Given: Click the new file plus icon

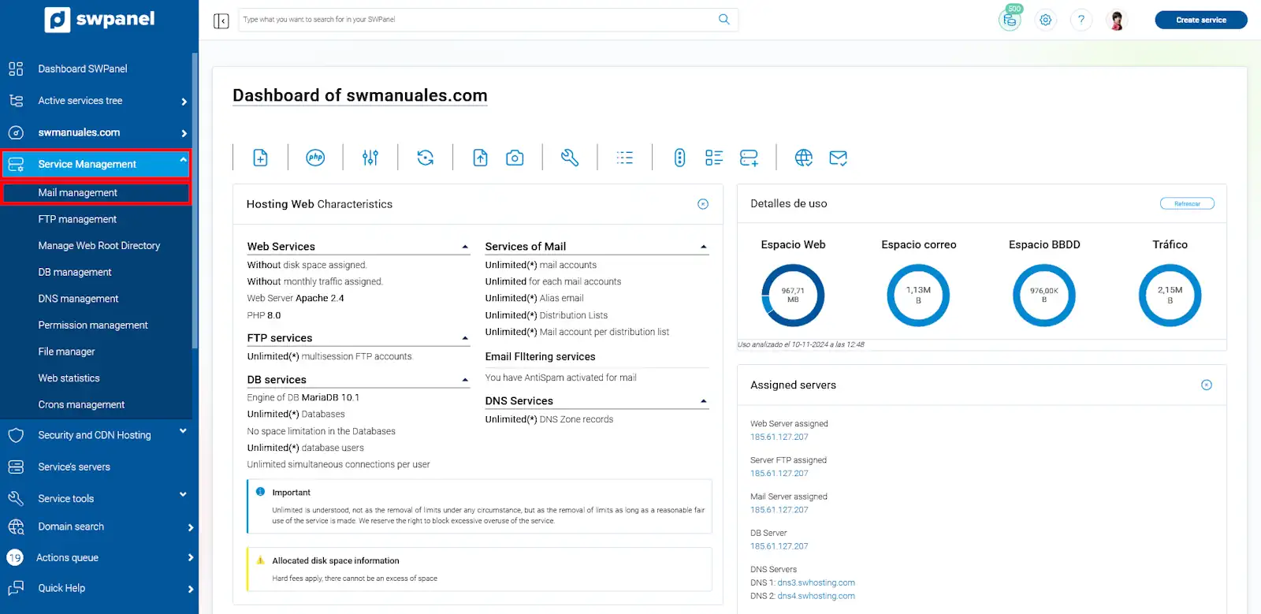Looking at the screenshot, I should click(x=260, y=158).
